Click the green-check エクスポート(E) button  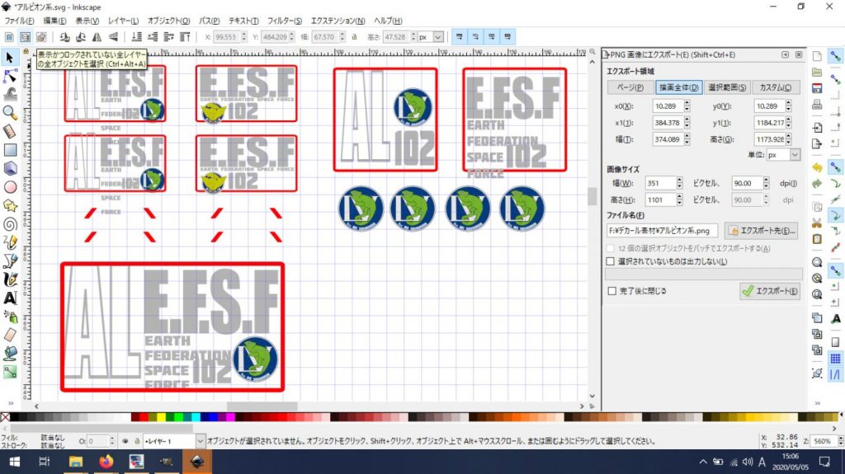(770, 291)
